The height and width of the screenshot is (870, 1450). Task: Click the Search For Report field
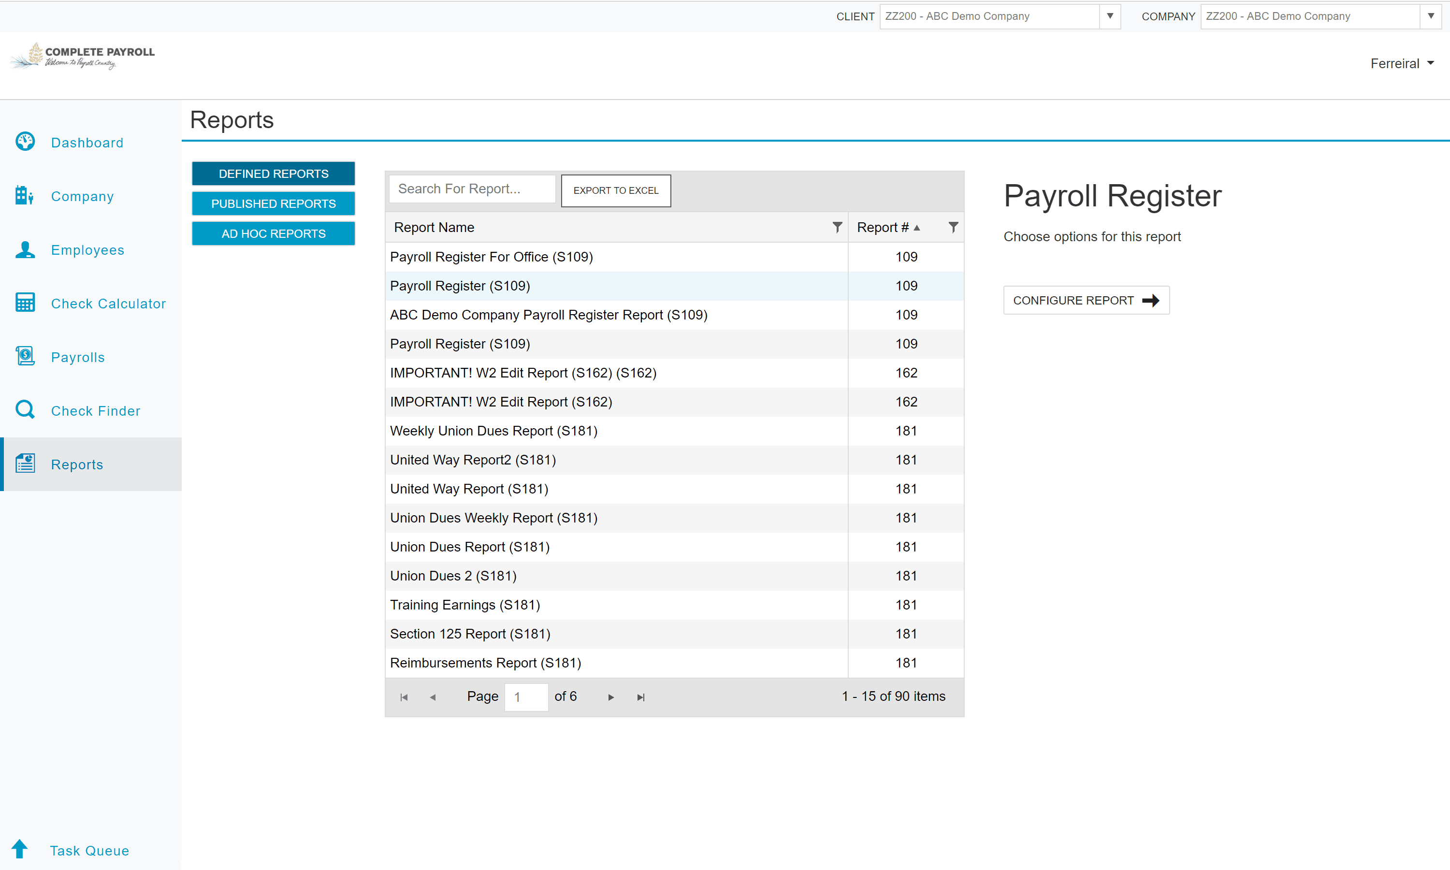click(472, 189)
